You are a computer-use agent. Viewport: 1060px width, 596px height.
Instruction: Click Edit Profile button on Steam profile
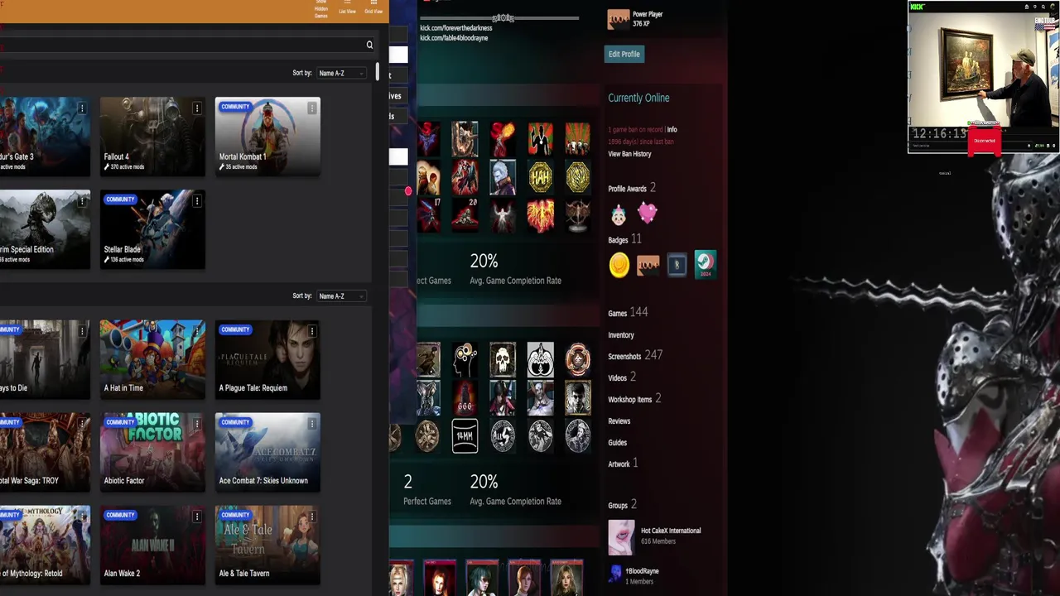(624, 54)
